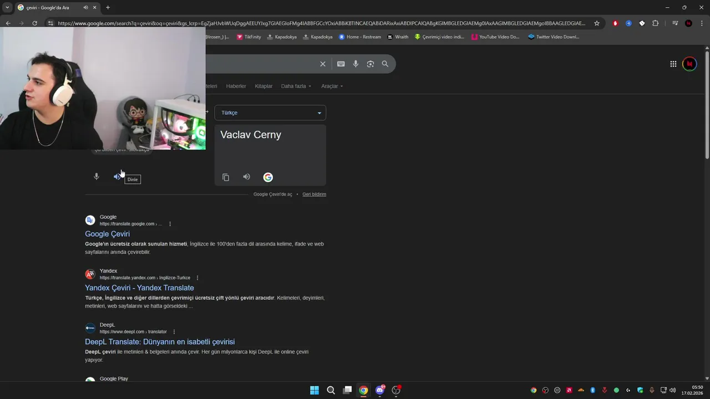Open Yandex Çeviri - Yandex Translate link
The image size is (710, 399).
(139, 288)
